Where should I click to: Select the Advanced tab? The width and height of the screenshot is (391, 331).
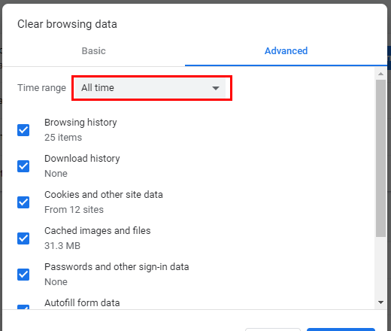(286, 51)
